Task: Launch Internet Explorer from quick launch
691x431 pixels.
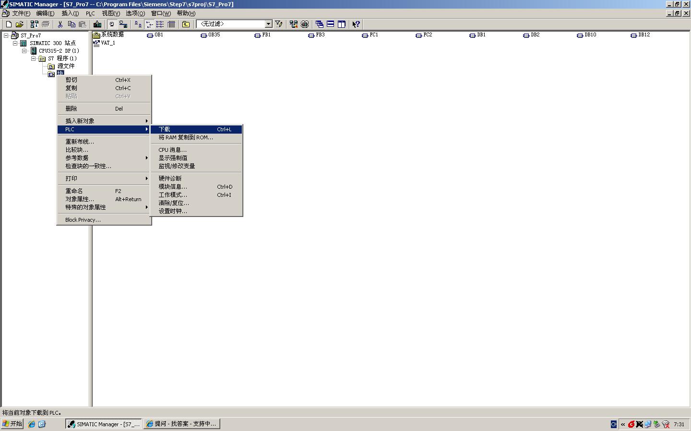Action: (x=32, y=424)
